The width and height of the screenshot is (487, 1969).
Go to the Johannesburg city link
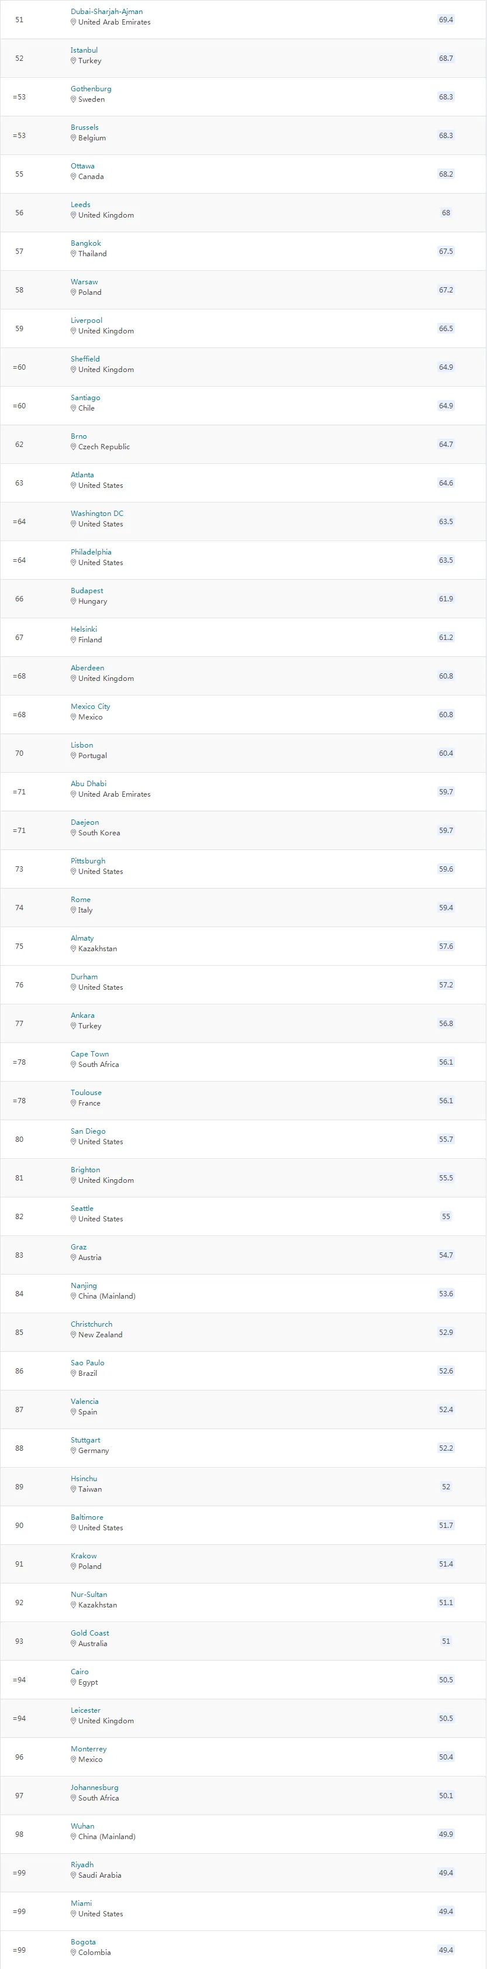point(94,1787)
